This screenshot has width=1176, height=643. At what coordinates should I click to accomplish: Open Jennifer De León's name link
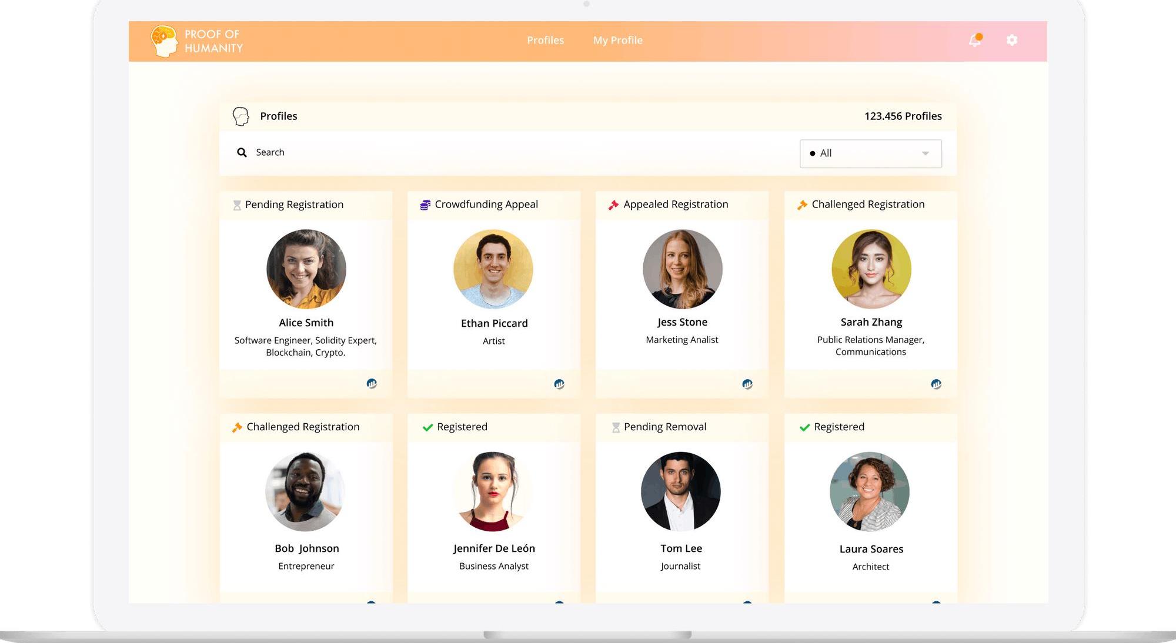(494, 548)
